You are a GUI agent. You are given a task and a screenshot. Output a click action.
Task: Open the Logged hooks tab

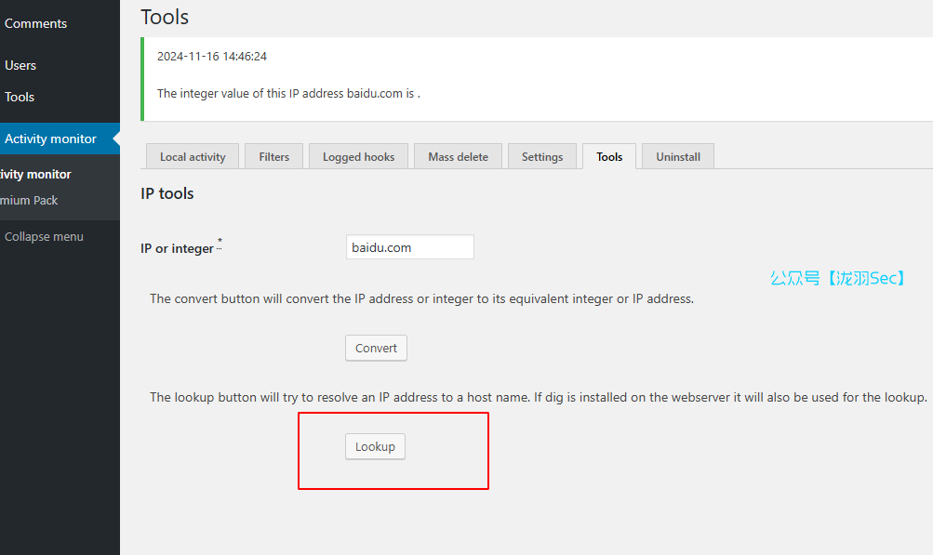click(358, 157)
